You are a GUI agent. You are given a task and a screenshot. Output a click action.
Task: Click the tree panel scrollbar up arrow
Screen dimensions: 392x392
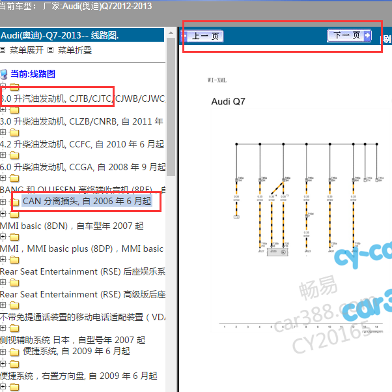[171, 33]
